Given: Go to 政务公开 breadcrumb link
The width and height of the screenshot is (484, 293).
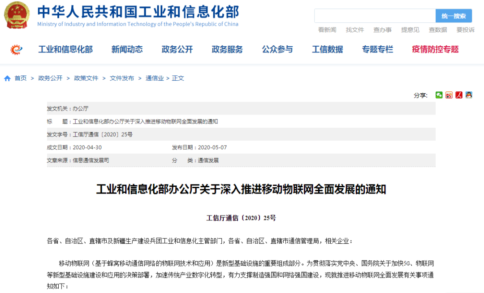Looking at the screenshot, I should click(50, 78).
